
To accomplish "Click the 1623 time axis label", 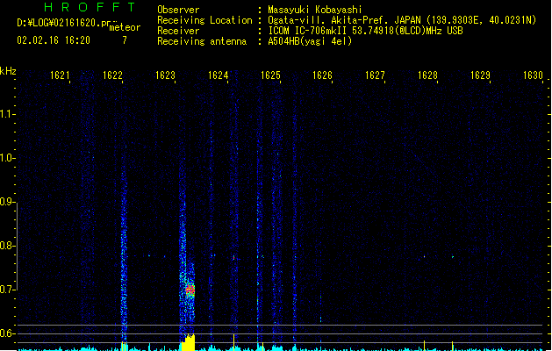I will pyautogui.click(x=165, y=75).
